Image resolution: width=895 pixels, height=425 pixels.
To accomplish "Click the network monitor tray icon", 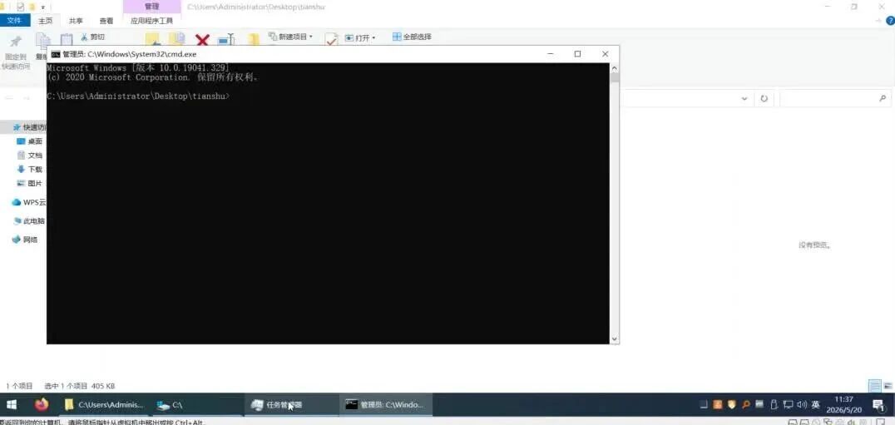I will click(x=788, y=405).
